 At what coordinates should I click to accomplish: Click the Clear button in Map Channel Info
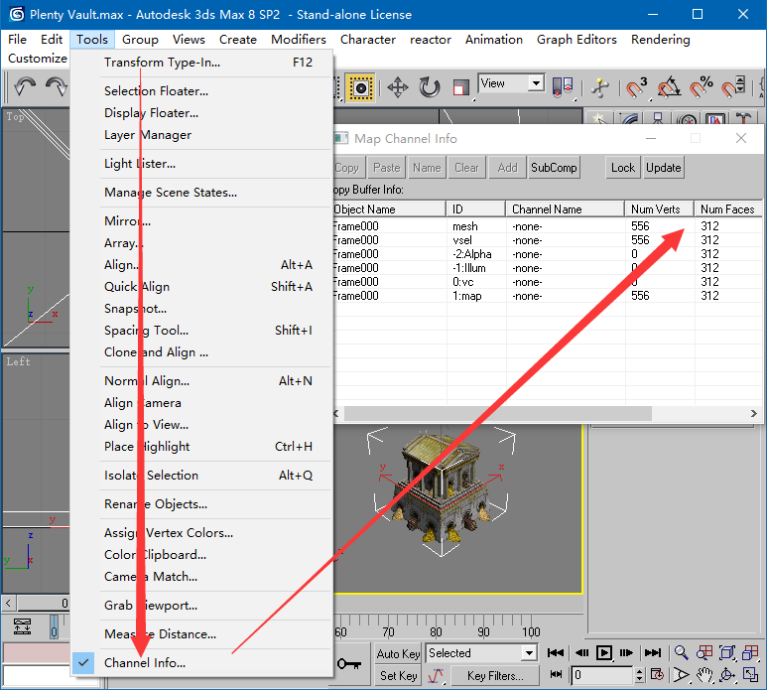466,168
